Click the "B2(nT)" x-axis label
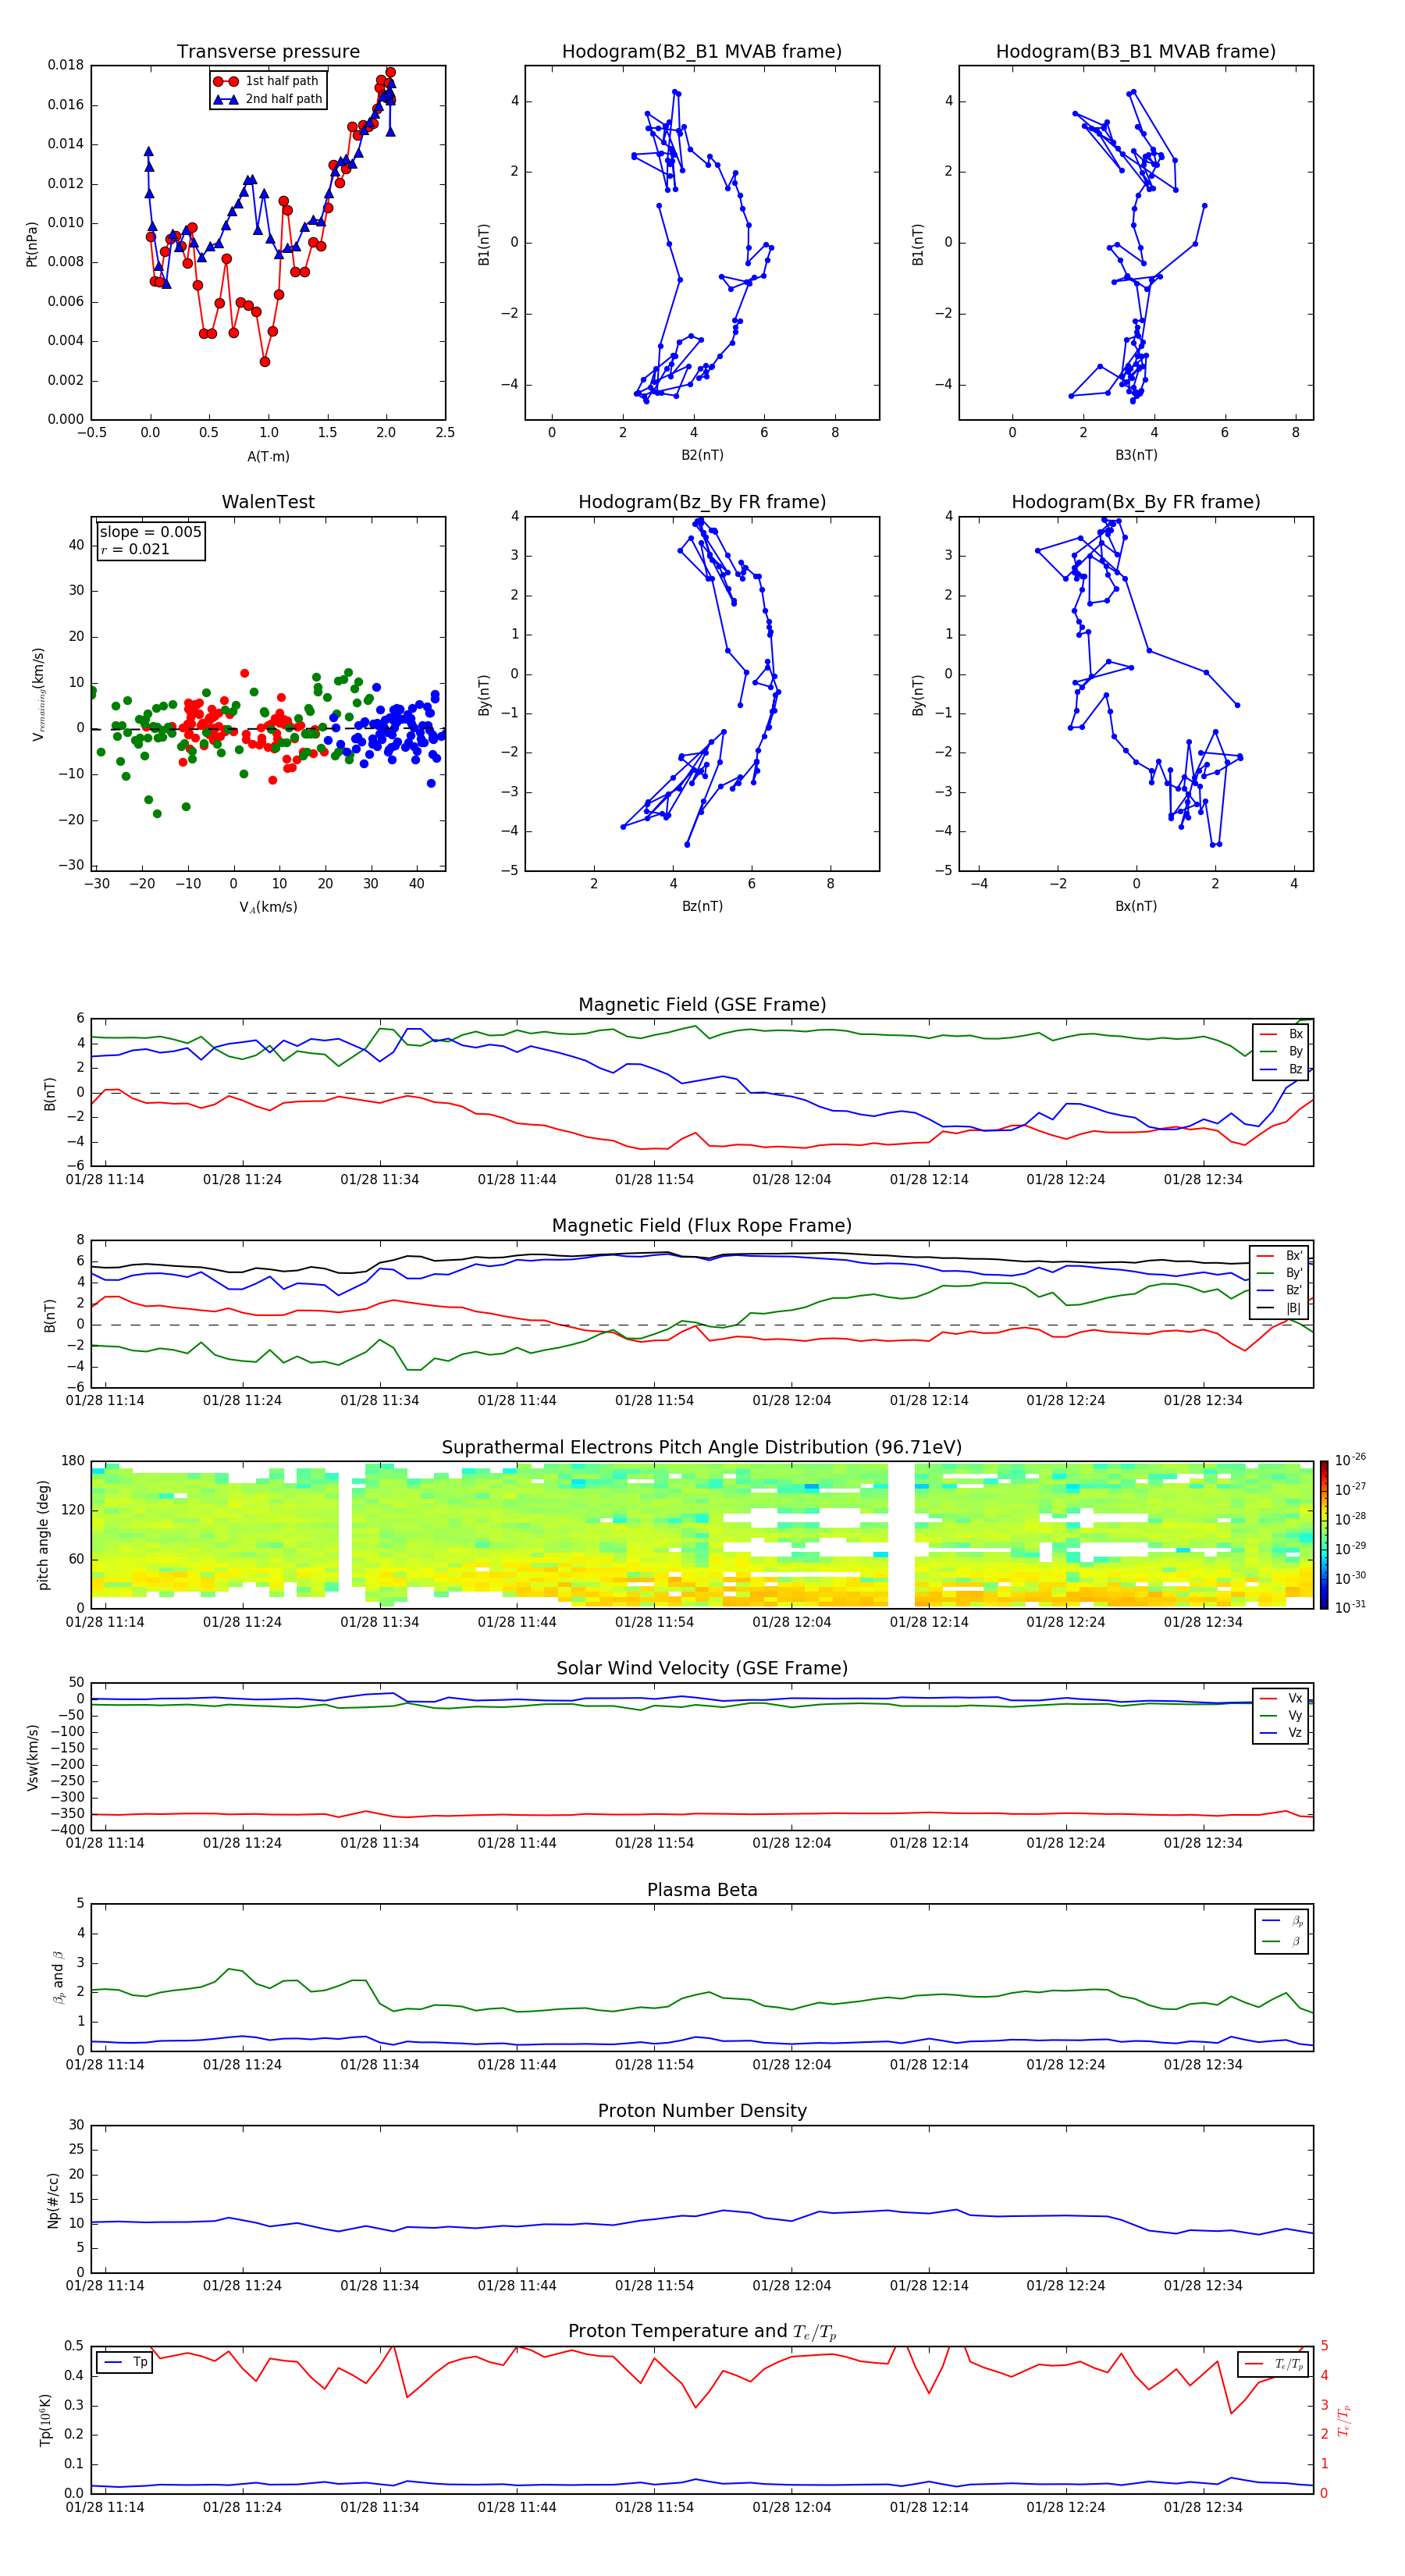The height and width of the screenshot is (2576, 1405). click(702, 455)
